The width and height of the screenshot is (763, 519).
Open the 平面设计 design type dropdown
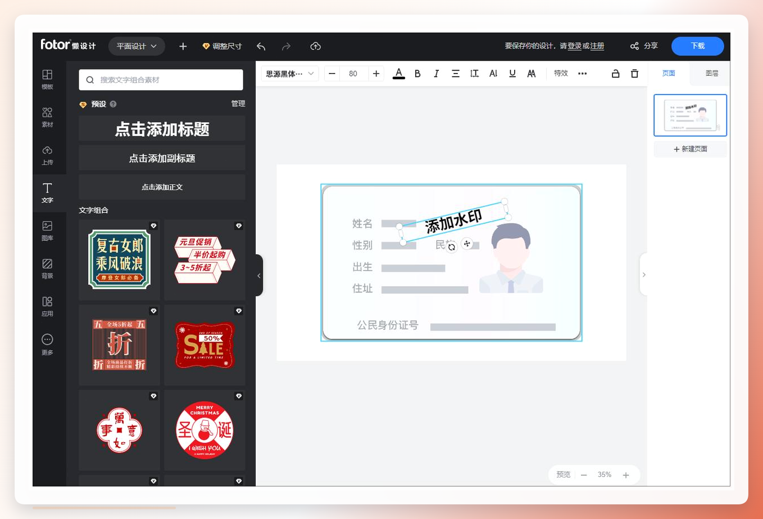click(137, 46)
